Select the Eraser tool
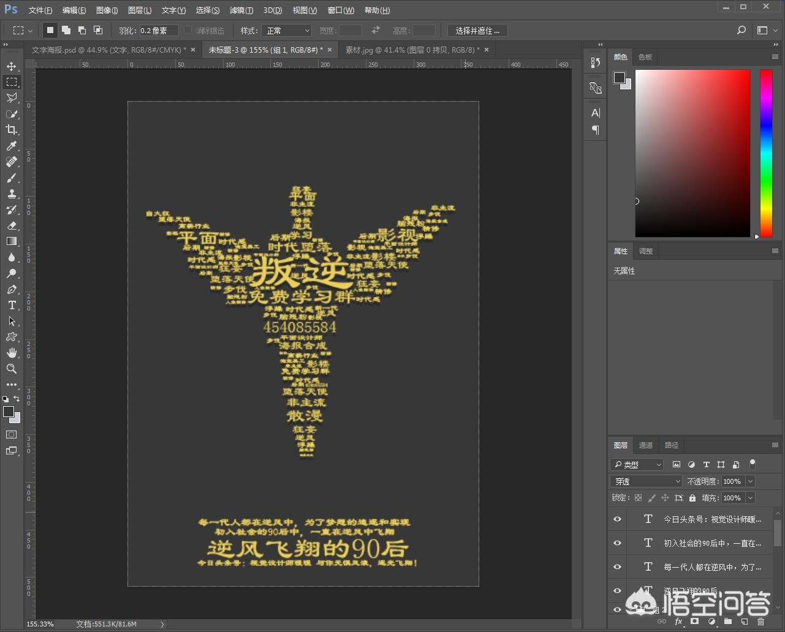This screenshot has height=632, width=785. (x=12, y=226)
